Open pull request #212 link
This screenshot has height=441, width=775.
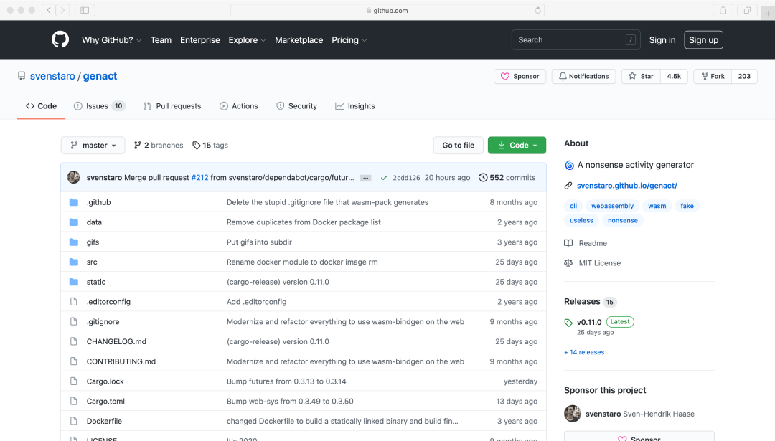(199, 177)
